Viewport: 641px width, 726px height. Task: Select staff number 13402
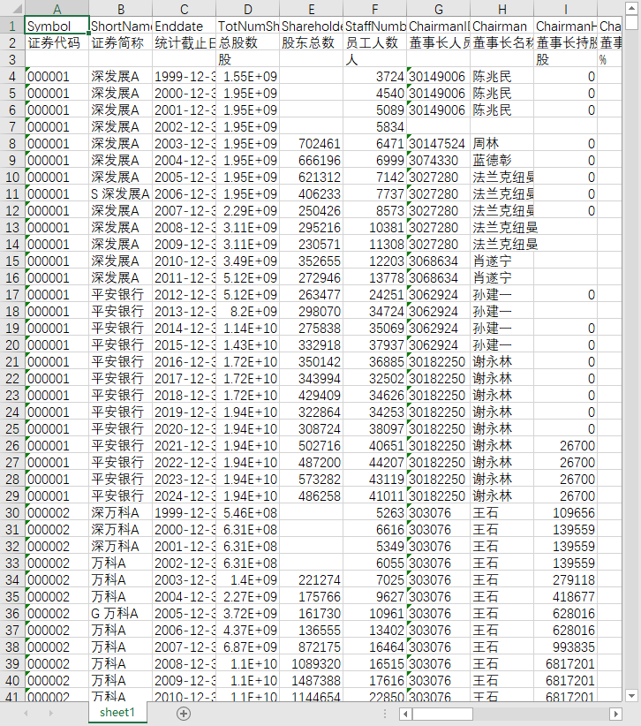375,630
